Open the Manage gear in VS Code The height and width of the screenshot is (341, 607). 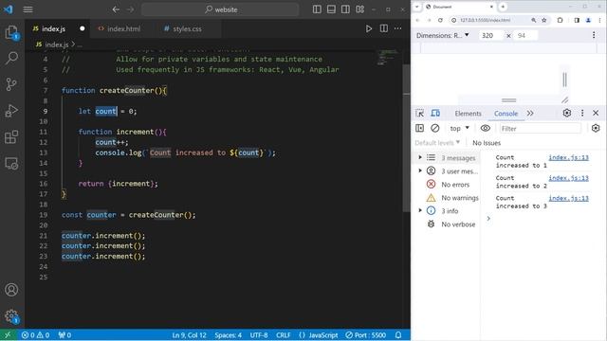(x=11, y=316)
